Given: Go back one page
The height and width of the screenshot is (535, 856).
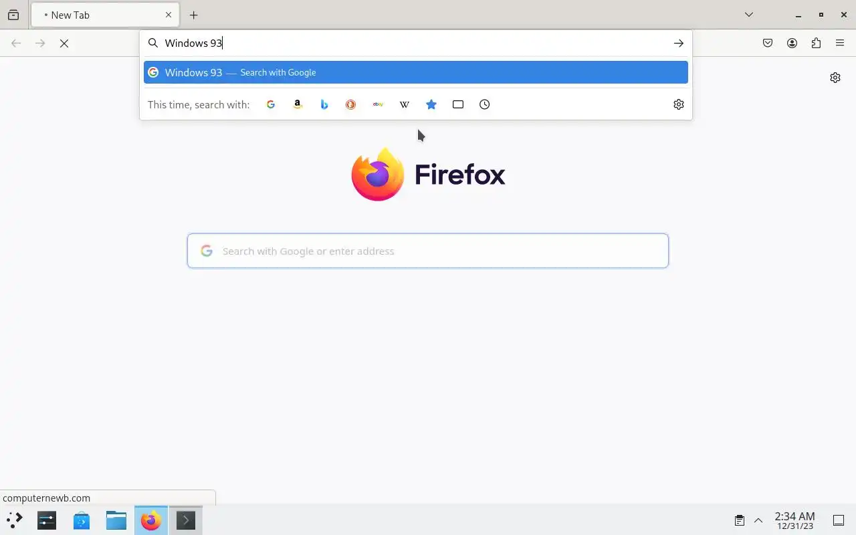Looking at the screenshot, I should (16, 43).
